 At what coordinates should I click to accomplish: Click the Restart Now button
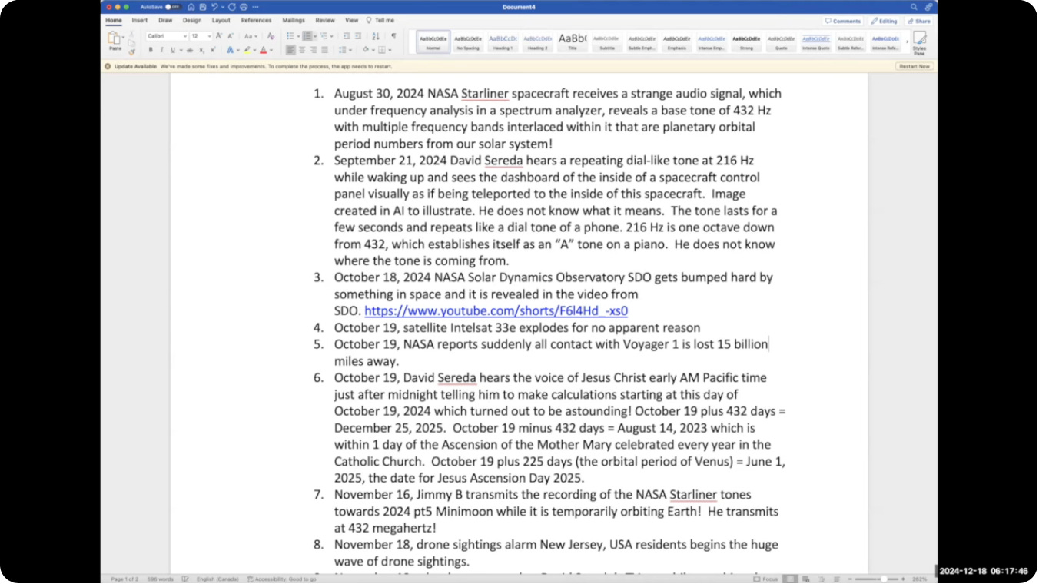[915, 66]
